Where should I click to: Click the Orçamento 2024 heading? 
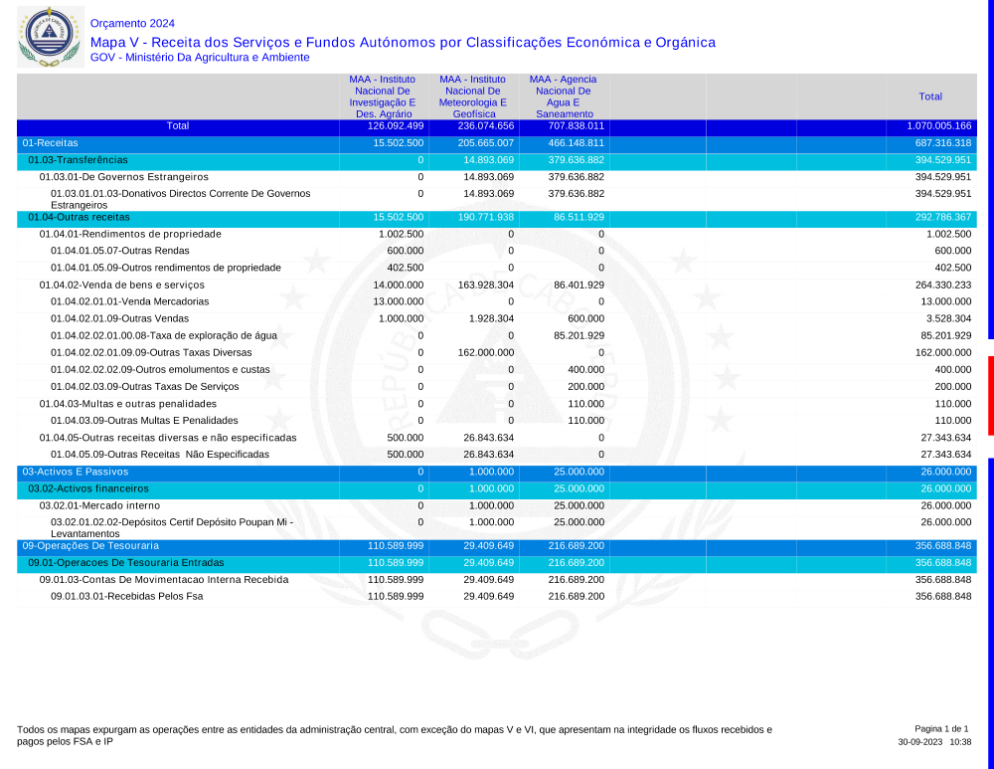point(132,23)
